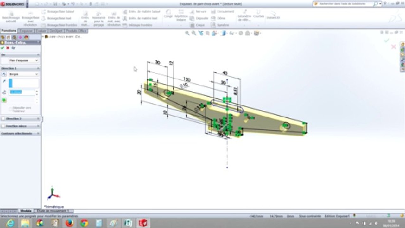Click the Nervure rib tool
The height and width of the screenshot is (228, 405).
coord(198,12)
